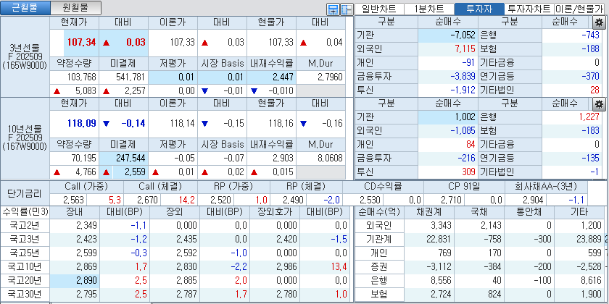
Task: Click the 장외호가 column header
Action: 274,212
